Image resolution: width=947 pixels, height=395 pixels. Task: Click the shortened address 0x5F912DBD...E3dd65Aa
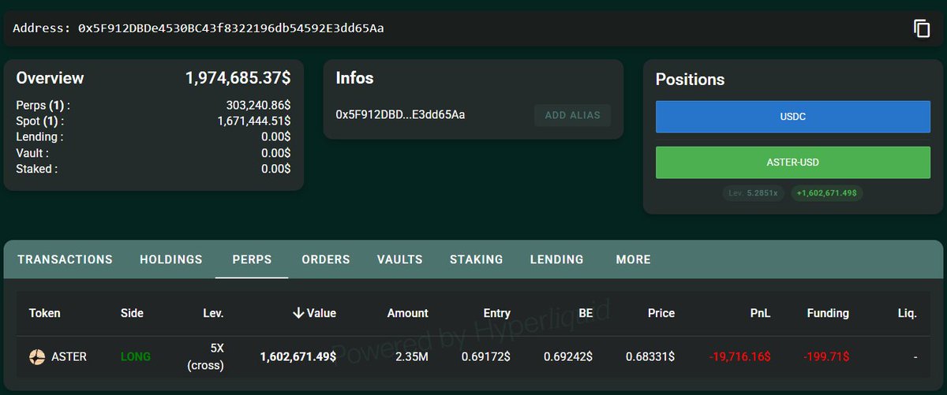[x=400, y=115]
